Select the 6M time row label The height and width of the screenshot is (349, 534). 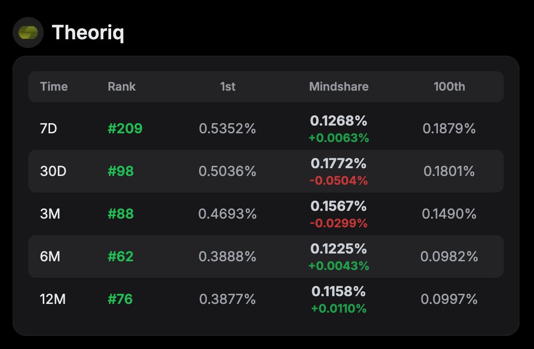[x=50, y=256]
